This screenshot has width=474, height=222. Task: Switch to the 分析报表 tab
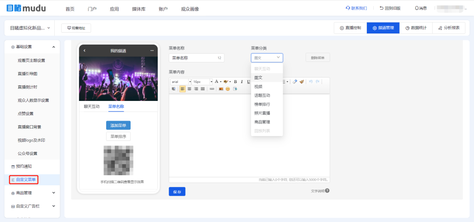(x=449, y=28)
